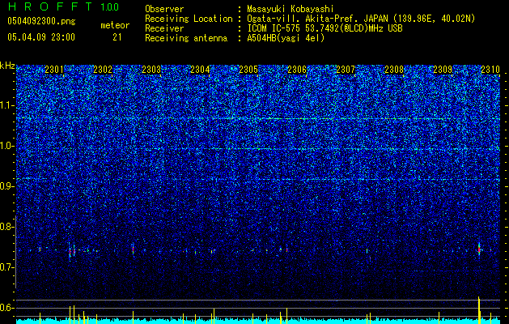This screenshot has height=324, width=509.
Task: Click the 2305 time marker
Action: click(248, 70)
